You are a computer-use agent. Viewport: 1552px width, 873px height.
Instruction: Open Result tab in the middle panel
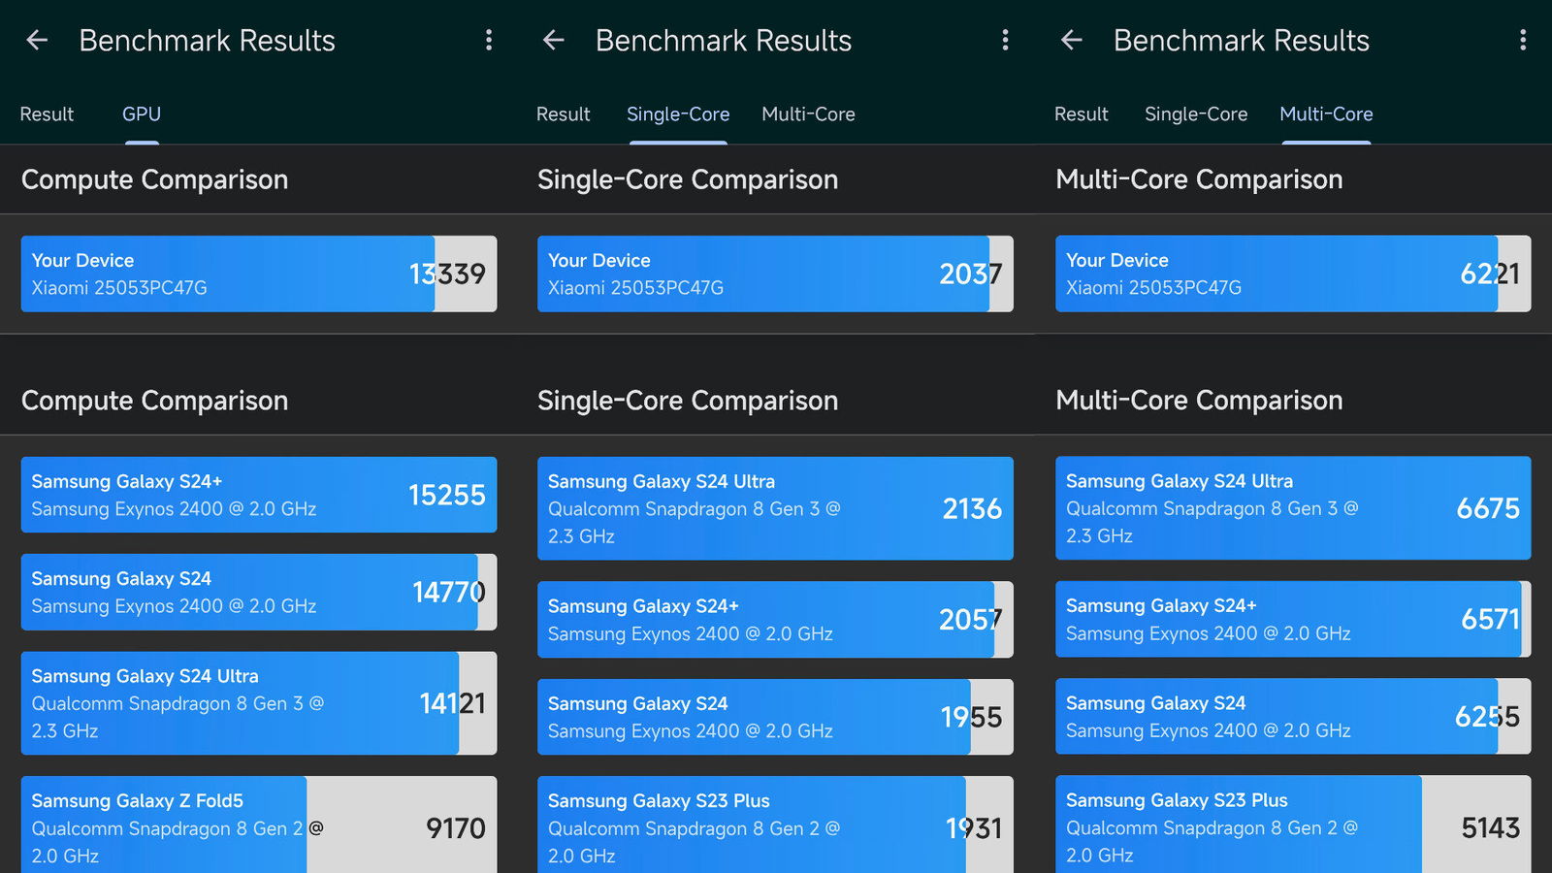(x=564, y=114)
